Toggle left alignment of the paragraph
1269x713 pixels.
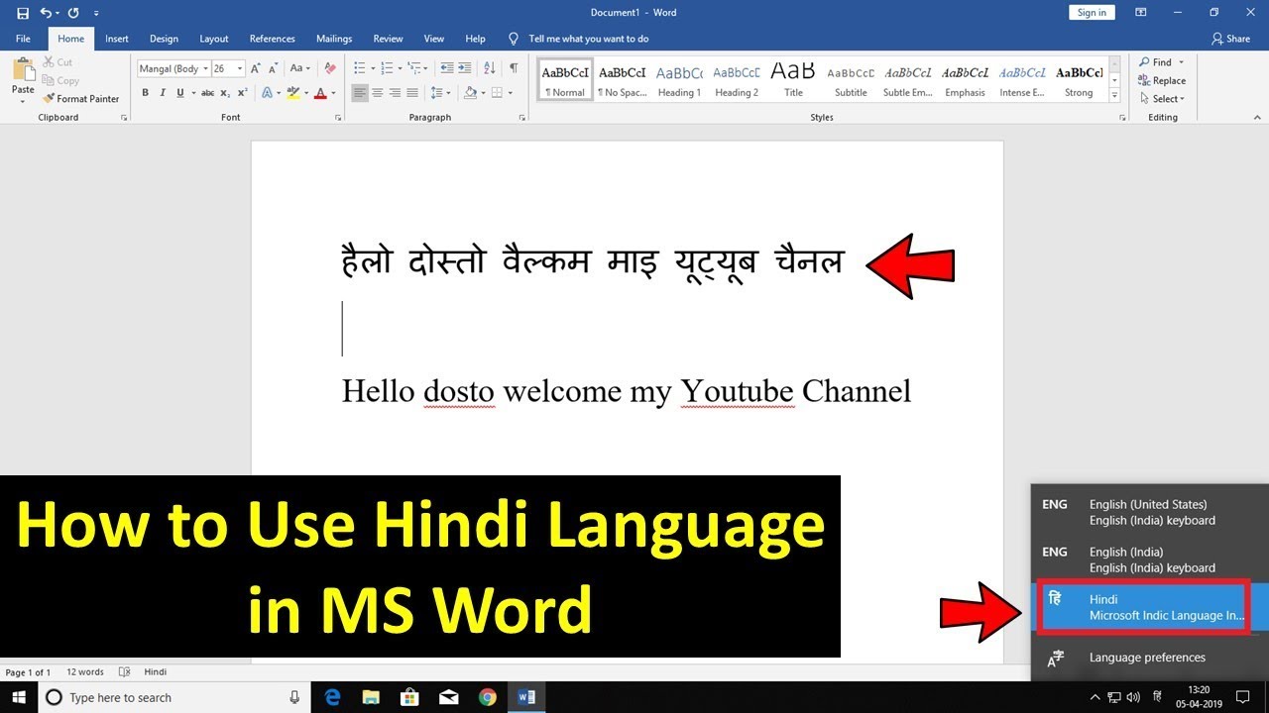tap(360, 93)
